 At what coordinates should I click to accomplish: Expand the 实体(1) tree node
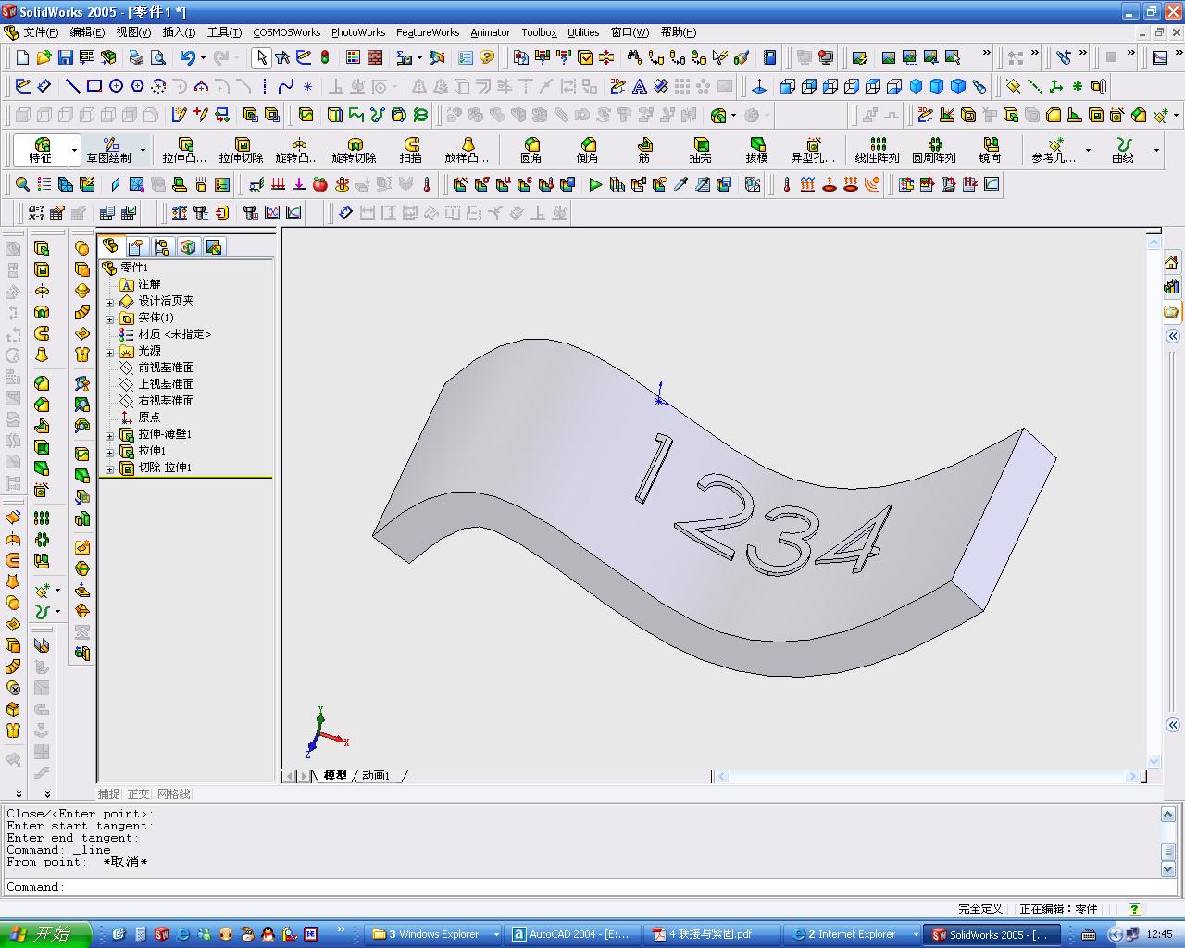click(x=110, y=318)
